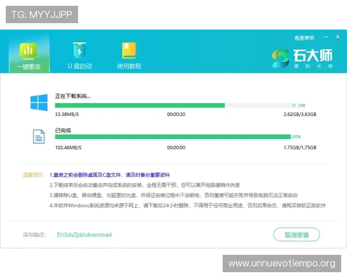Click the 取消安装 button
The height and width of the screenshot is (278, 347).
point(297,235)
